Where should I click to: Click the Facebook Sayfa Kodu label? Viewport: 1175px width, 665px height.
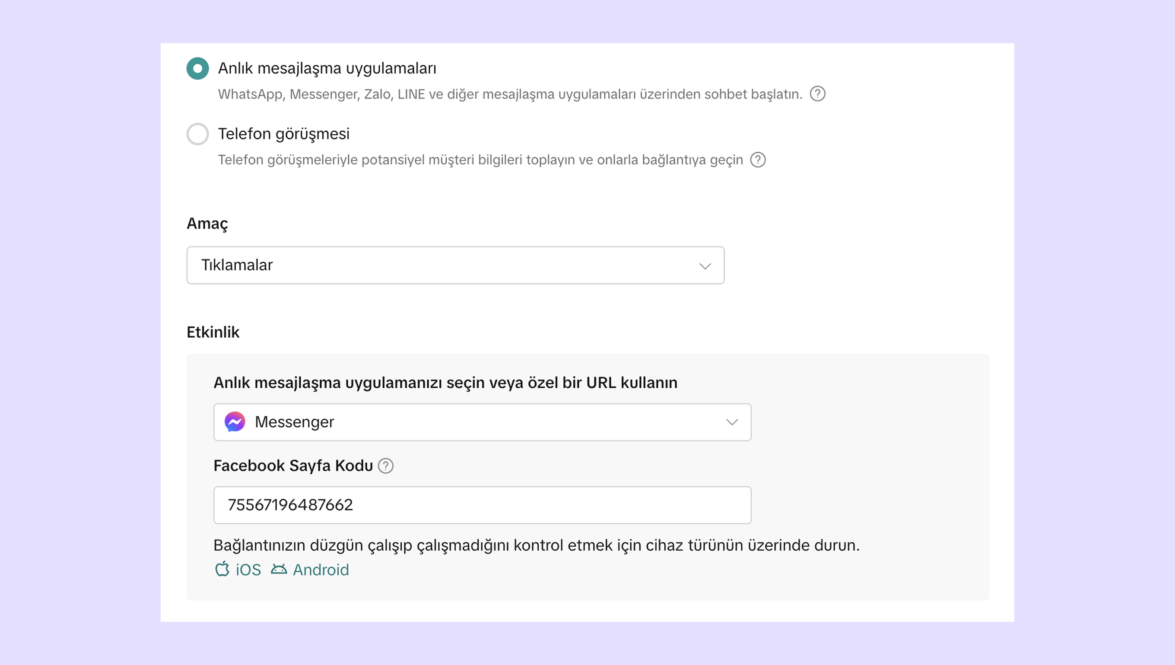pos(293,466)
